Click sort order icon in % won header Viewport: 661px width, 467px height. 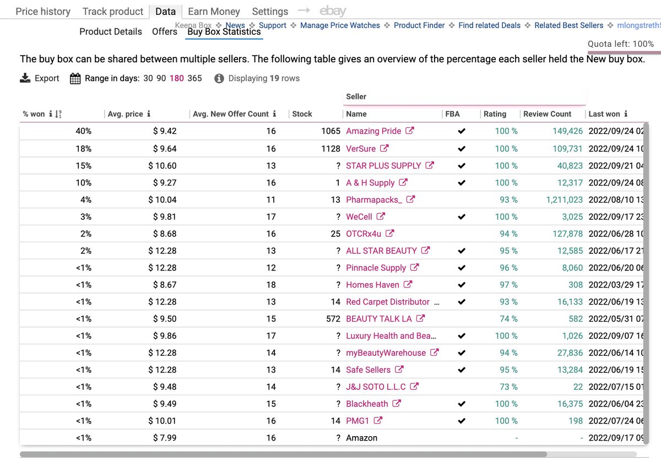click(58, 114)
